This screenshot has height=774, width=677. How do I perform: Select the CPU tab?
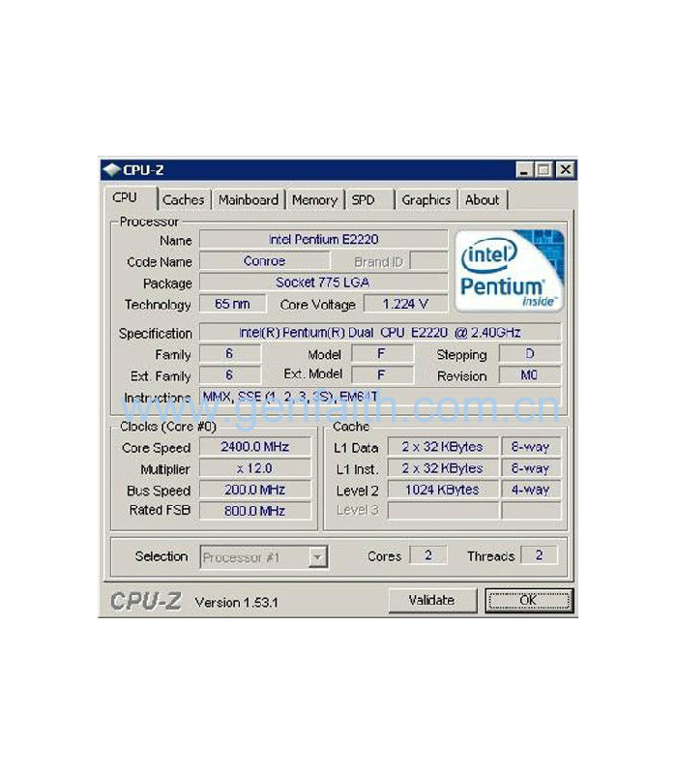pyautogui.click(x=131, y=198)
